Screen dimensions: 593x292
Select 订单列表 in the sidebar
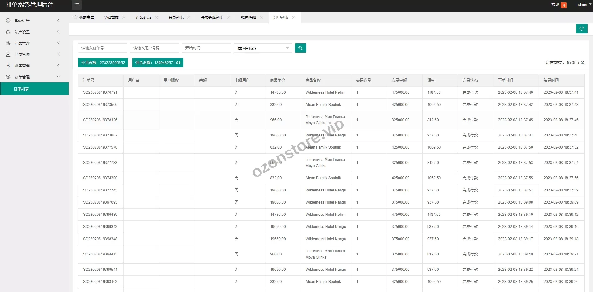coord(21,89)
